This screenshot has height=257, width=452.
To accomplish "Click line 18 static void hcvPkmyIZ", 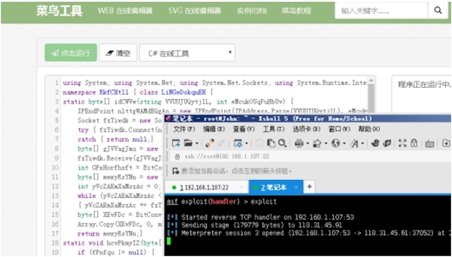I will (113, 243).
